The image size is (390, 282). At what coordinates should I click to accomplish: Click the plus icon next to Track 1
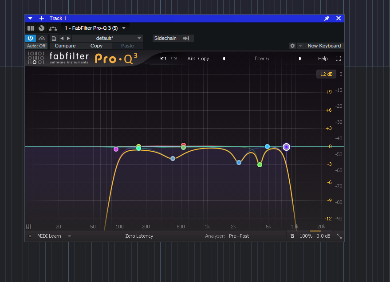pos(42,18)
